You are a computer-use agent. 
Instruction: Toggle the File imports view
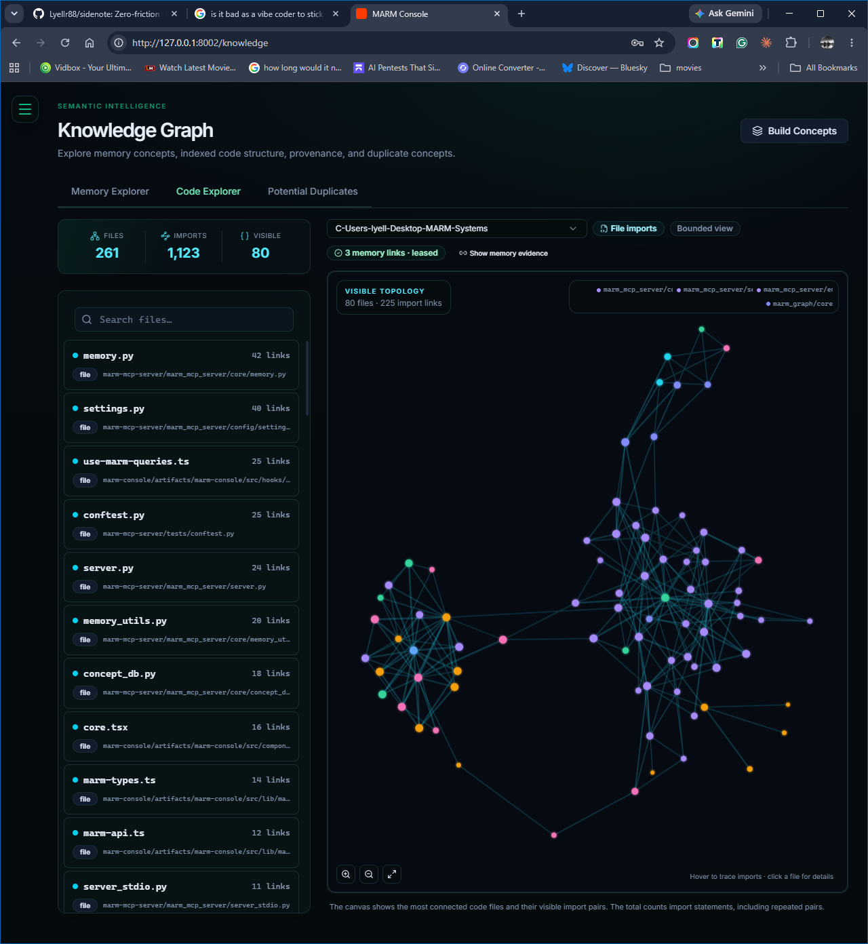[x=628, y=229]
